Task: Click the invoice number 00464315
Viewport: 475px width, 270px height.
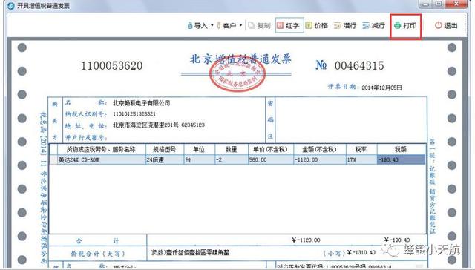Action: (x=359, y=66)
